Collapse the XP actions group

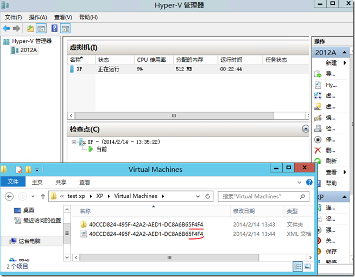345,197
